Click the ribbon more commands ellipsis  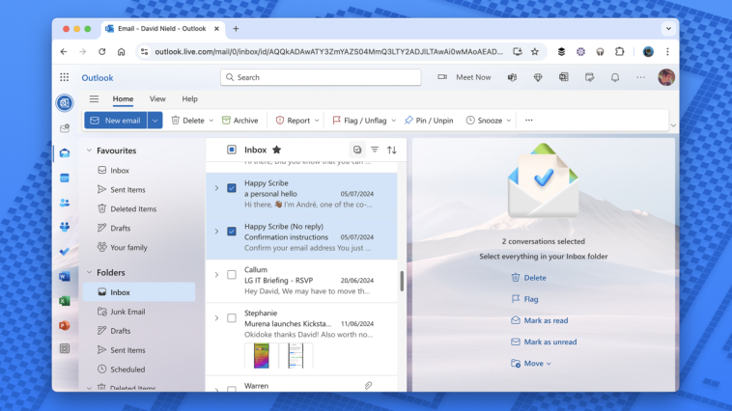[528, 121]
